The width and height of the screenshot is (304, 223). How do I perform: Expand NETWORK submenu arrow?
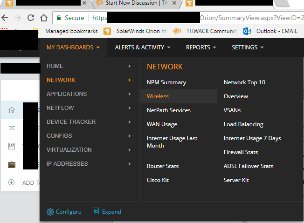[x=129, y=80]
